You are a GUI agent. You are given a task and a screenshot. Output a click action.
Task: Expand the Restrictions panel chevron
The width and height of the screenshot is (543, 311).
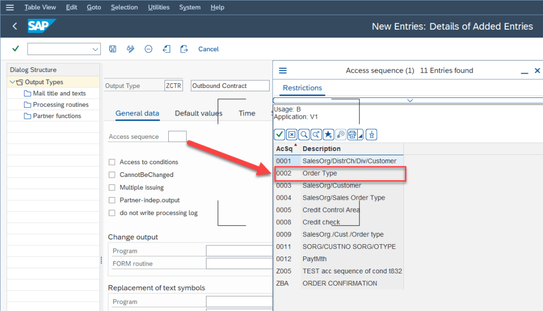tap(409, 100)
